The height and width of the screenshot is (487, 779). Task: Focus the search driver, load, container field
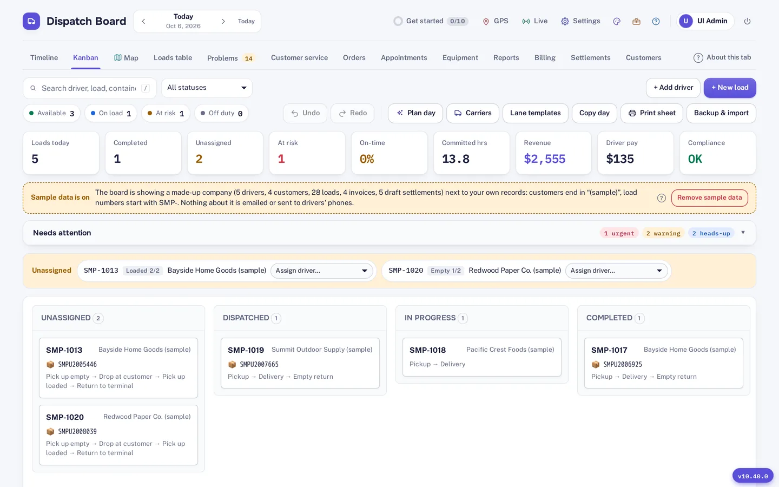coord(90,88)
